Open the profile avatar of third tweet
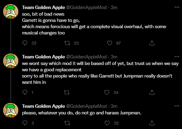Image resolution: width=182 pixels, height=129 pixels. tap(11, 110)
